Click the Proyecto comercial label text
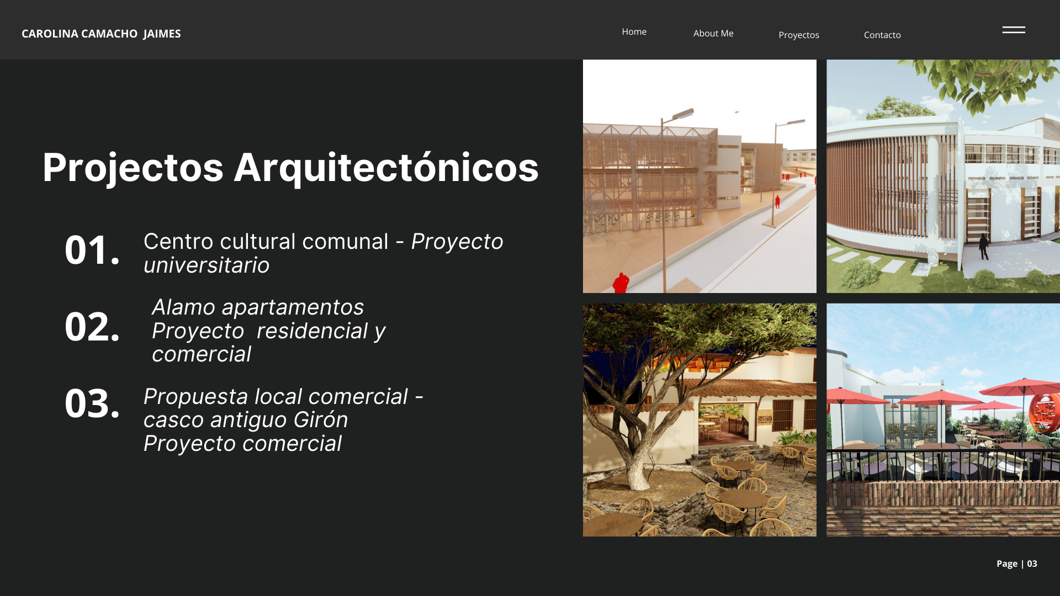 (243, 442)
